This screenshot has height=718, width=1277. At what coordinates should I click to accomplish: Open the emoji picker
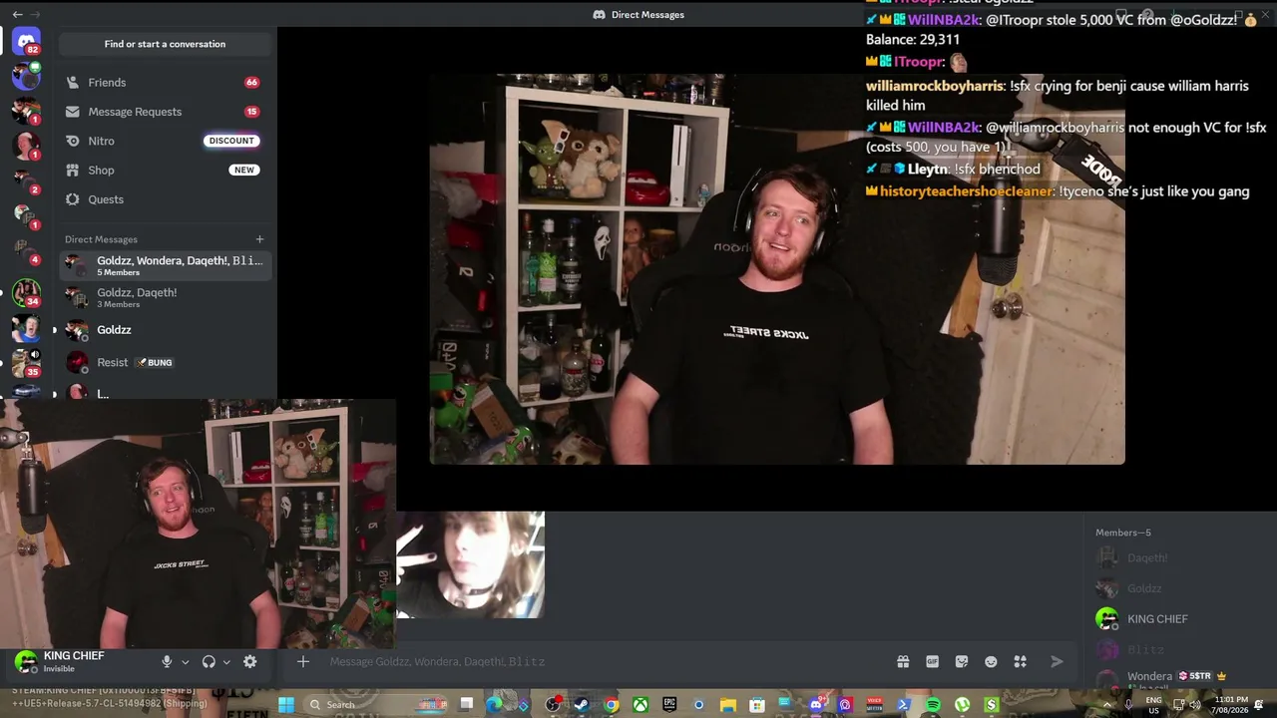point(991,661)
